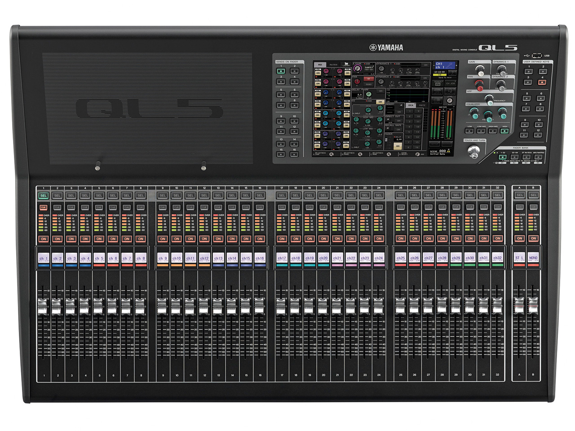
Task: Touch the ch14 name display
Action: tap(232, 258)
